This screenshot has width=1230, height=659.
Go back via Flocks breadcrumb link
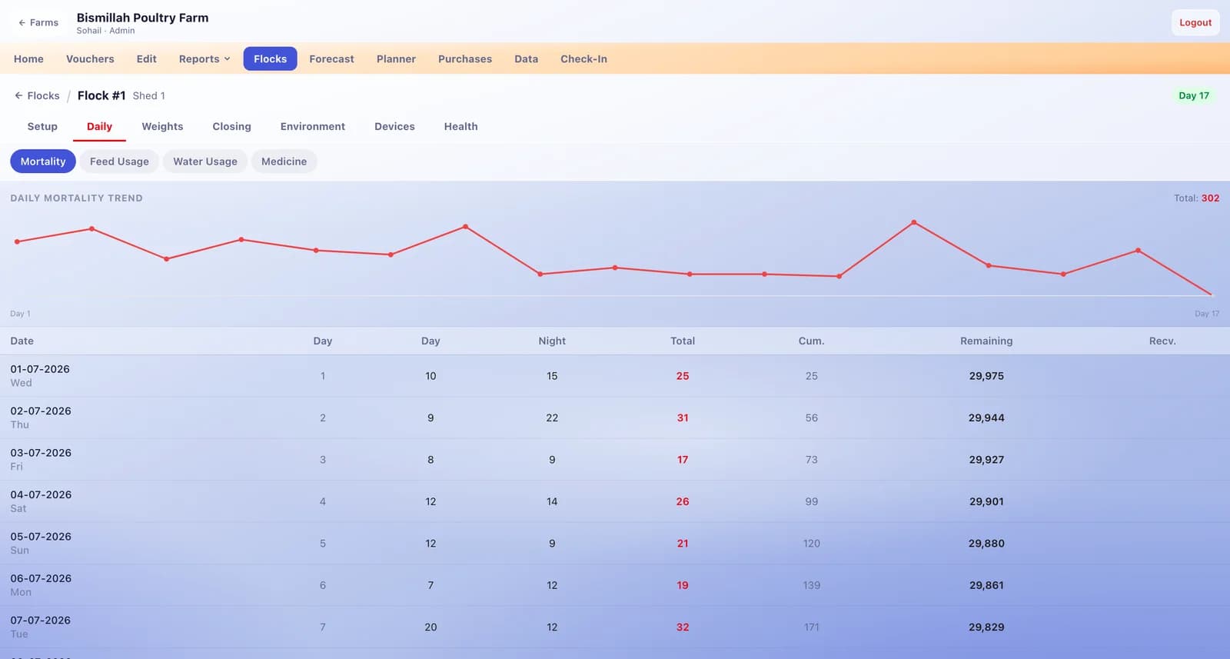click(x=37, y=96)
